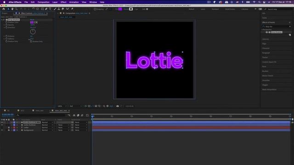Open track matte dropdown for Lottie Outlines
This screenshot has height=165, width=294.
click(63, 125)
